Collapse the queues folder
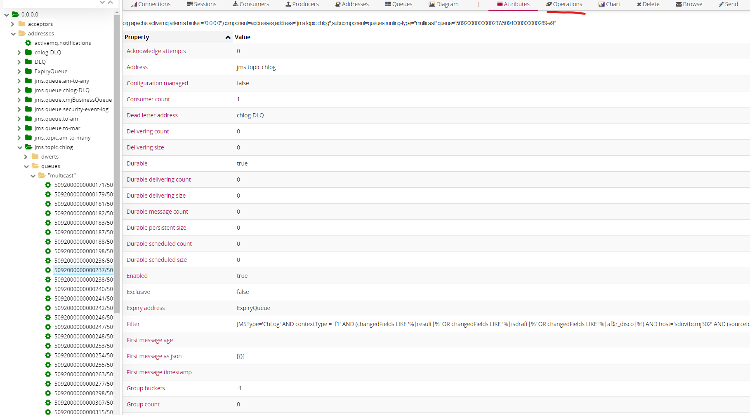The width and height of the screenshot is (750, 415). point(26,166)
